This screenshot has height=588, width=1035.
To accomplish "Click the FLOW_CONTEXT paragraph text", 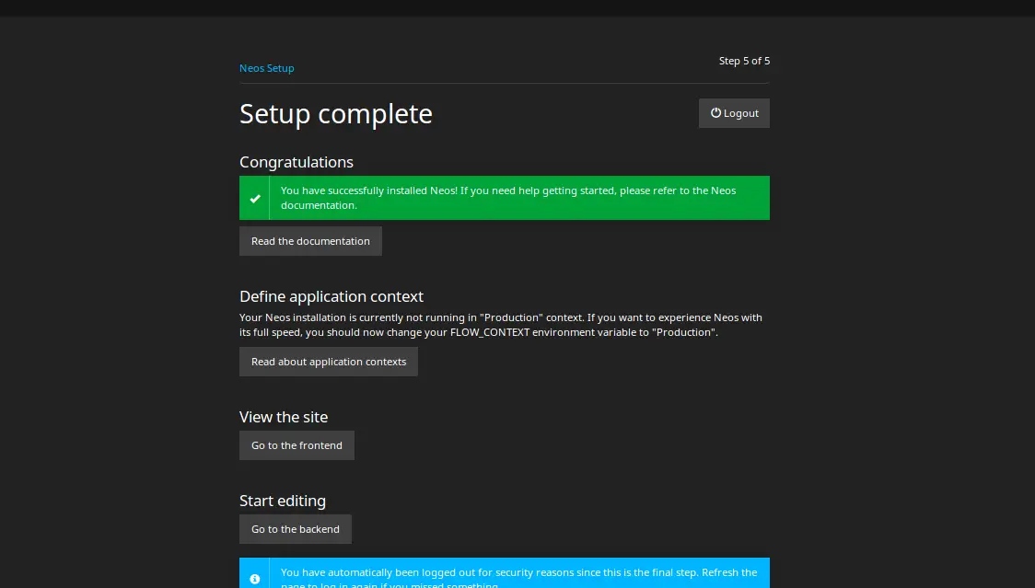I will (x=501, y=325).
